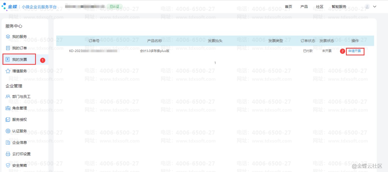Click the 我的订单 document icon
This screenshot has width=388, height=172.
pyautogui.click(x=8, y=48)
